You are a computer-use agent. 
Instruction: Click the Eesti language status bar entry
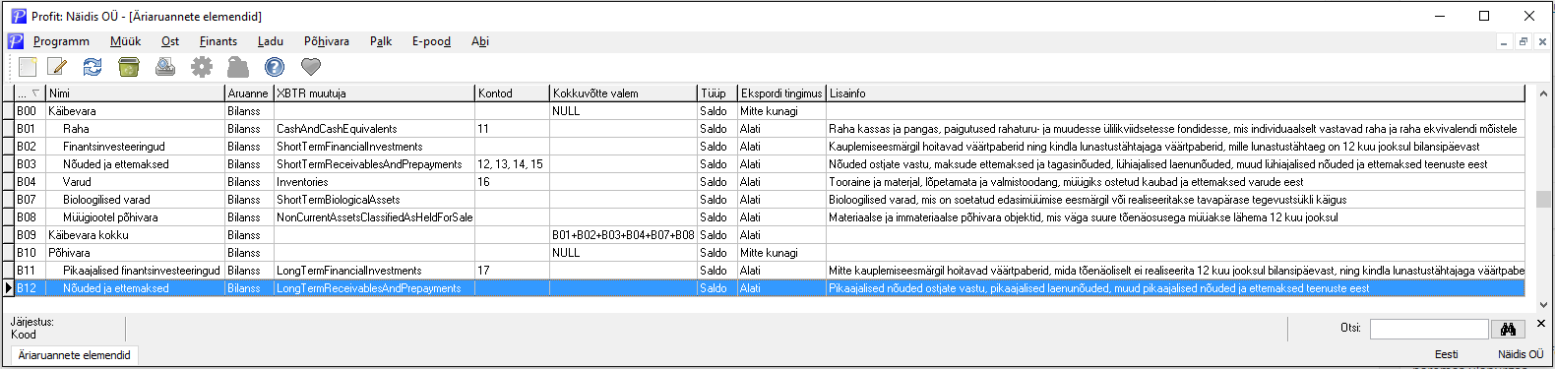pos(1446,354)
